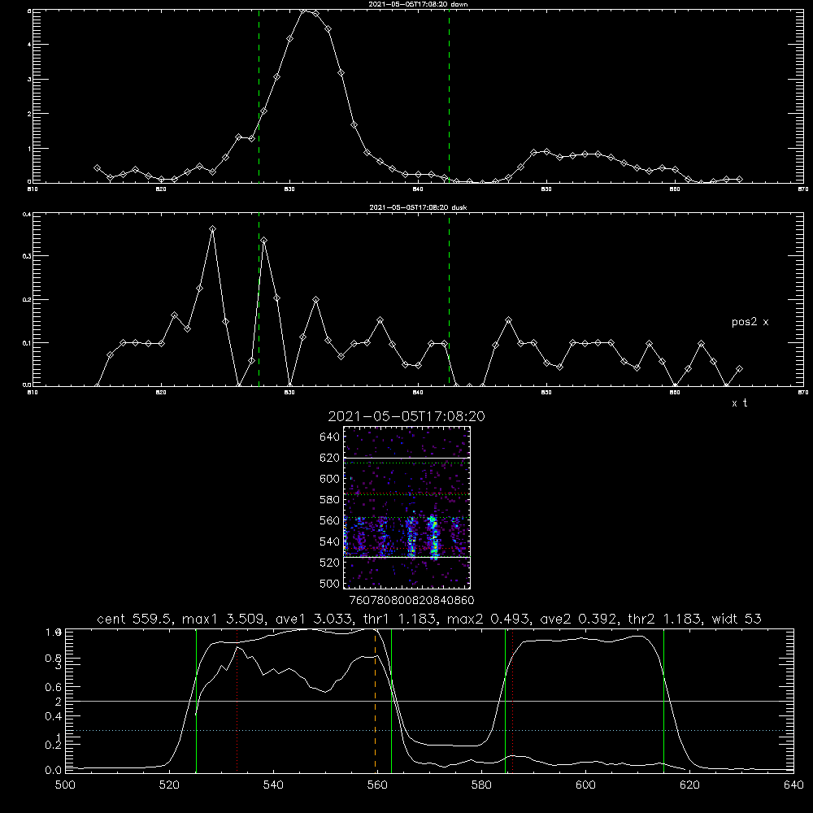
Task: Click the highest diamond marker on the dawn curve
Action: [x=302, y=11]
